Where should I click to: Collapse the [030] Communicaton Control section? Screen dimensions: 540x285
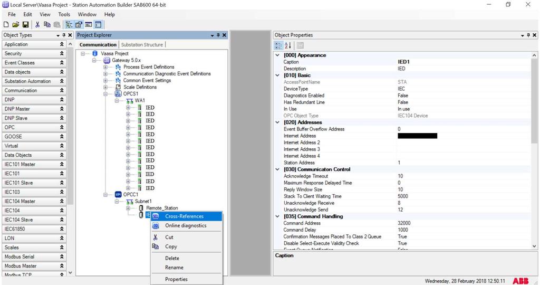[277, 169]
